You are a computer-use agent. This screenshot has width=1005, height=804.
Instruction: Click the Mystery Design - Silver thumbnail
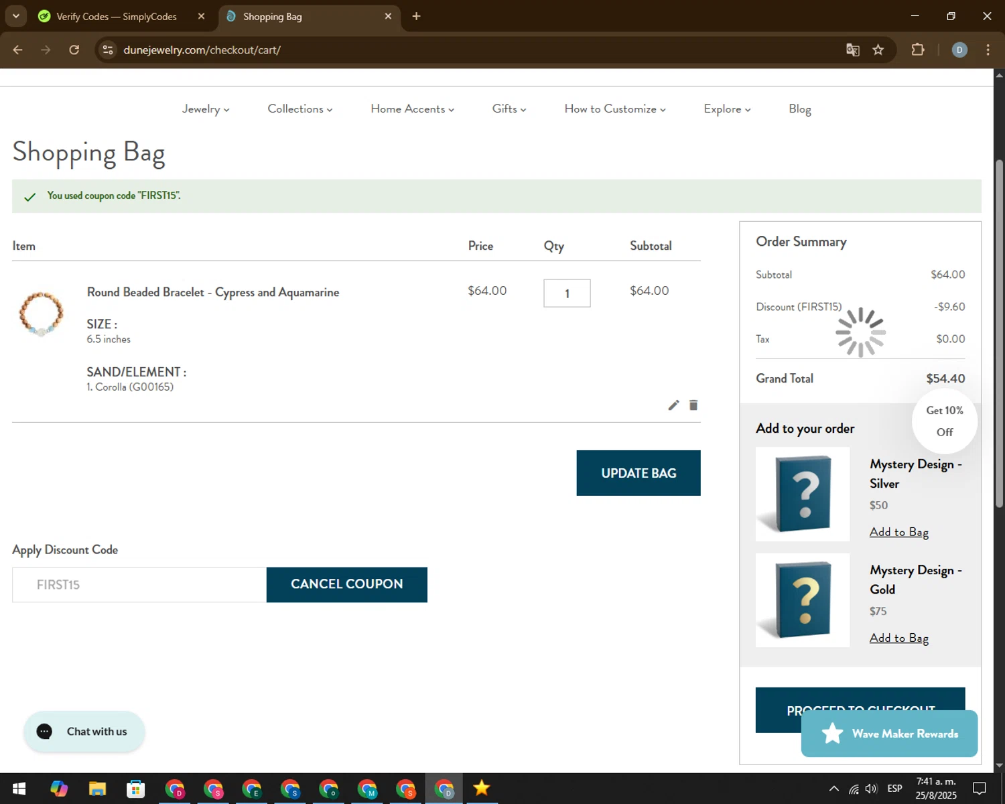click(x=803, y=494)
